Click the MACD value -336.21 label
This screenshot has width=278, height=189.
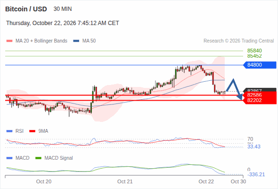tap(256, 174)
